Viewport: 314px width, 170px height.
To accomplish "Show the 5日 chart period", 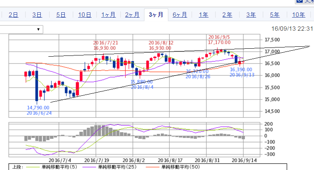I will click(x=61, y=15).
